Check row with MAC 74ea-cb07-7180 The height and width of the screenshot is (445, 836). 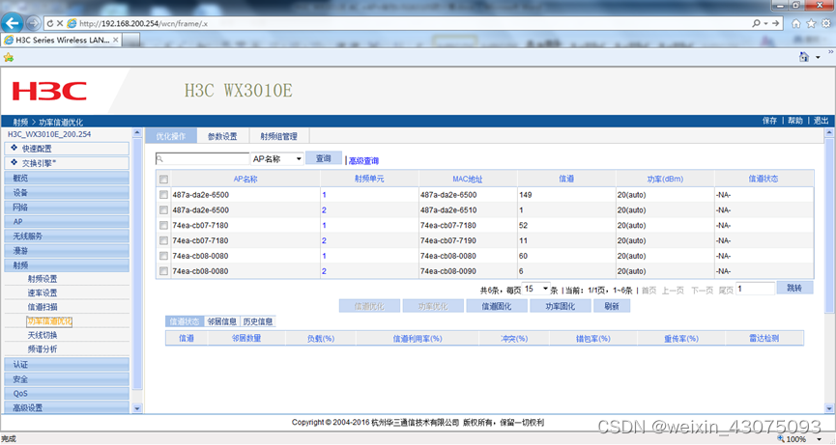tap(163, 225)
